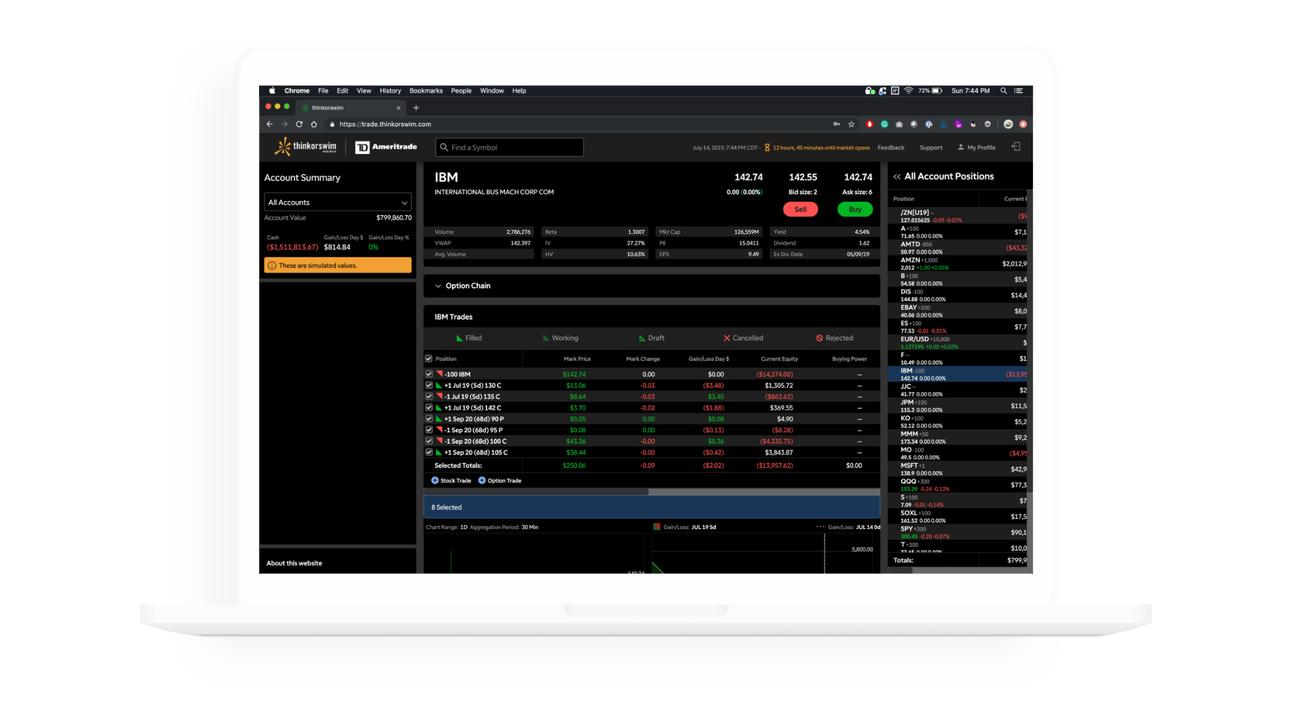Image resolution: width=1292 pixels, height=726 pixels.
Task: Filter trades by Rejected status
Action: (x=834, y=338)
